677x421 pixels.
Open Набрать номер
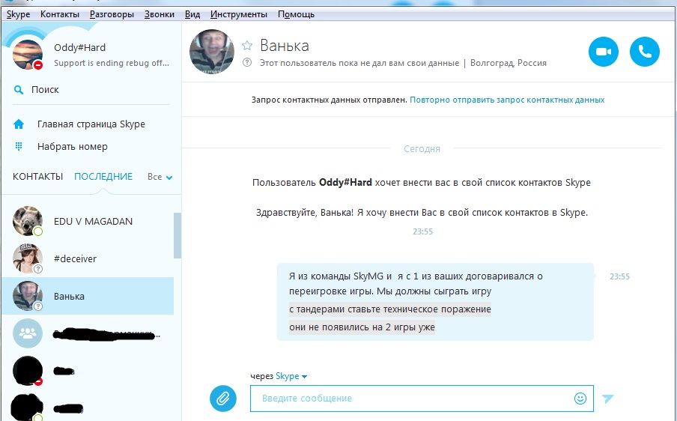click(73, 147)
